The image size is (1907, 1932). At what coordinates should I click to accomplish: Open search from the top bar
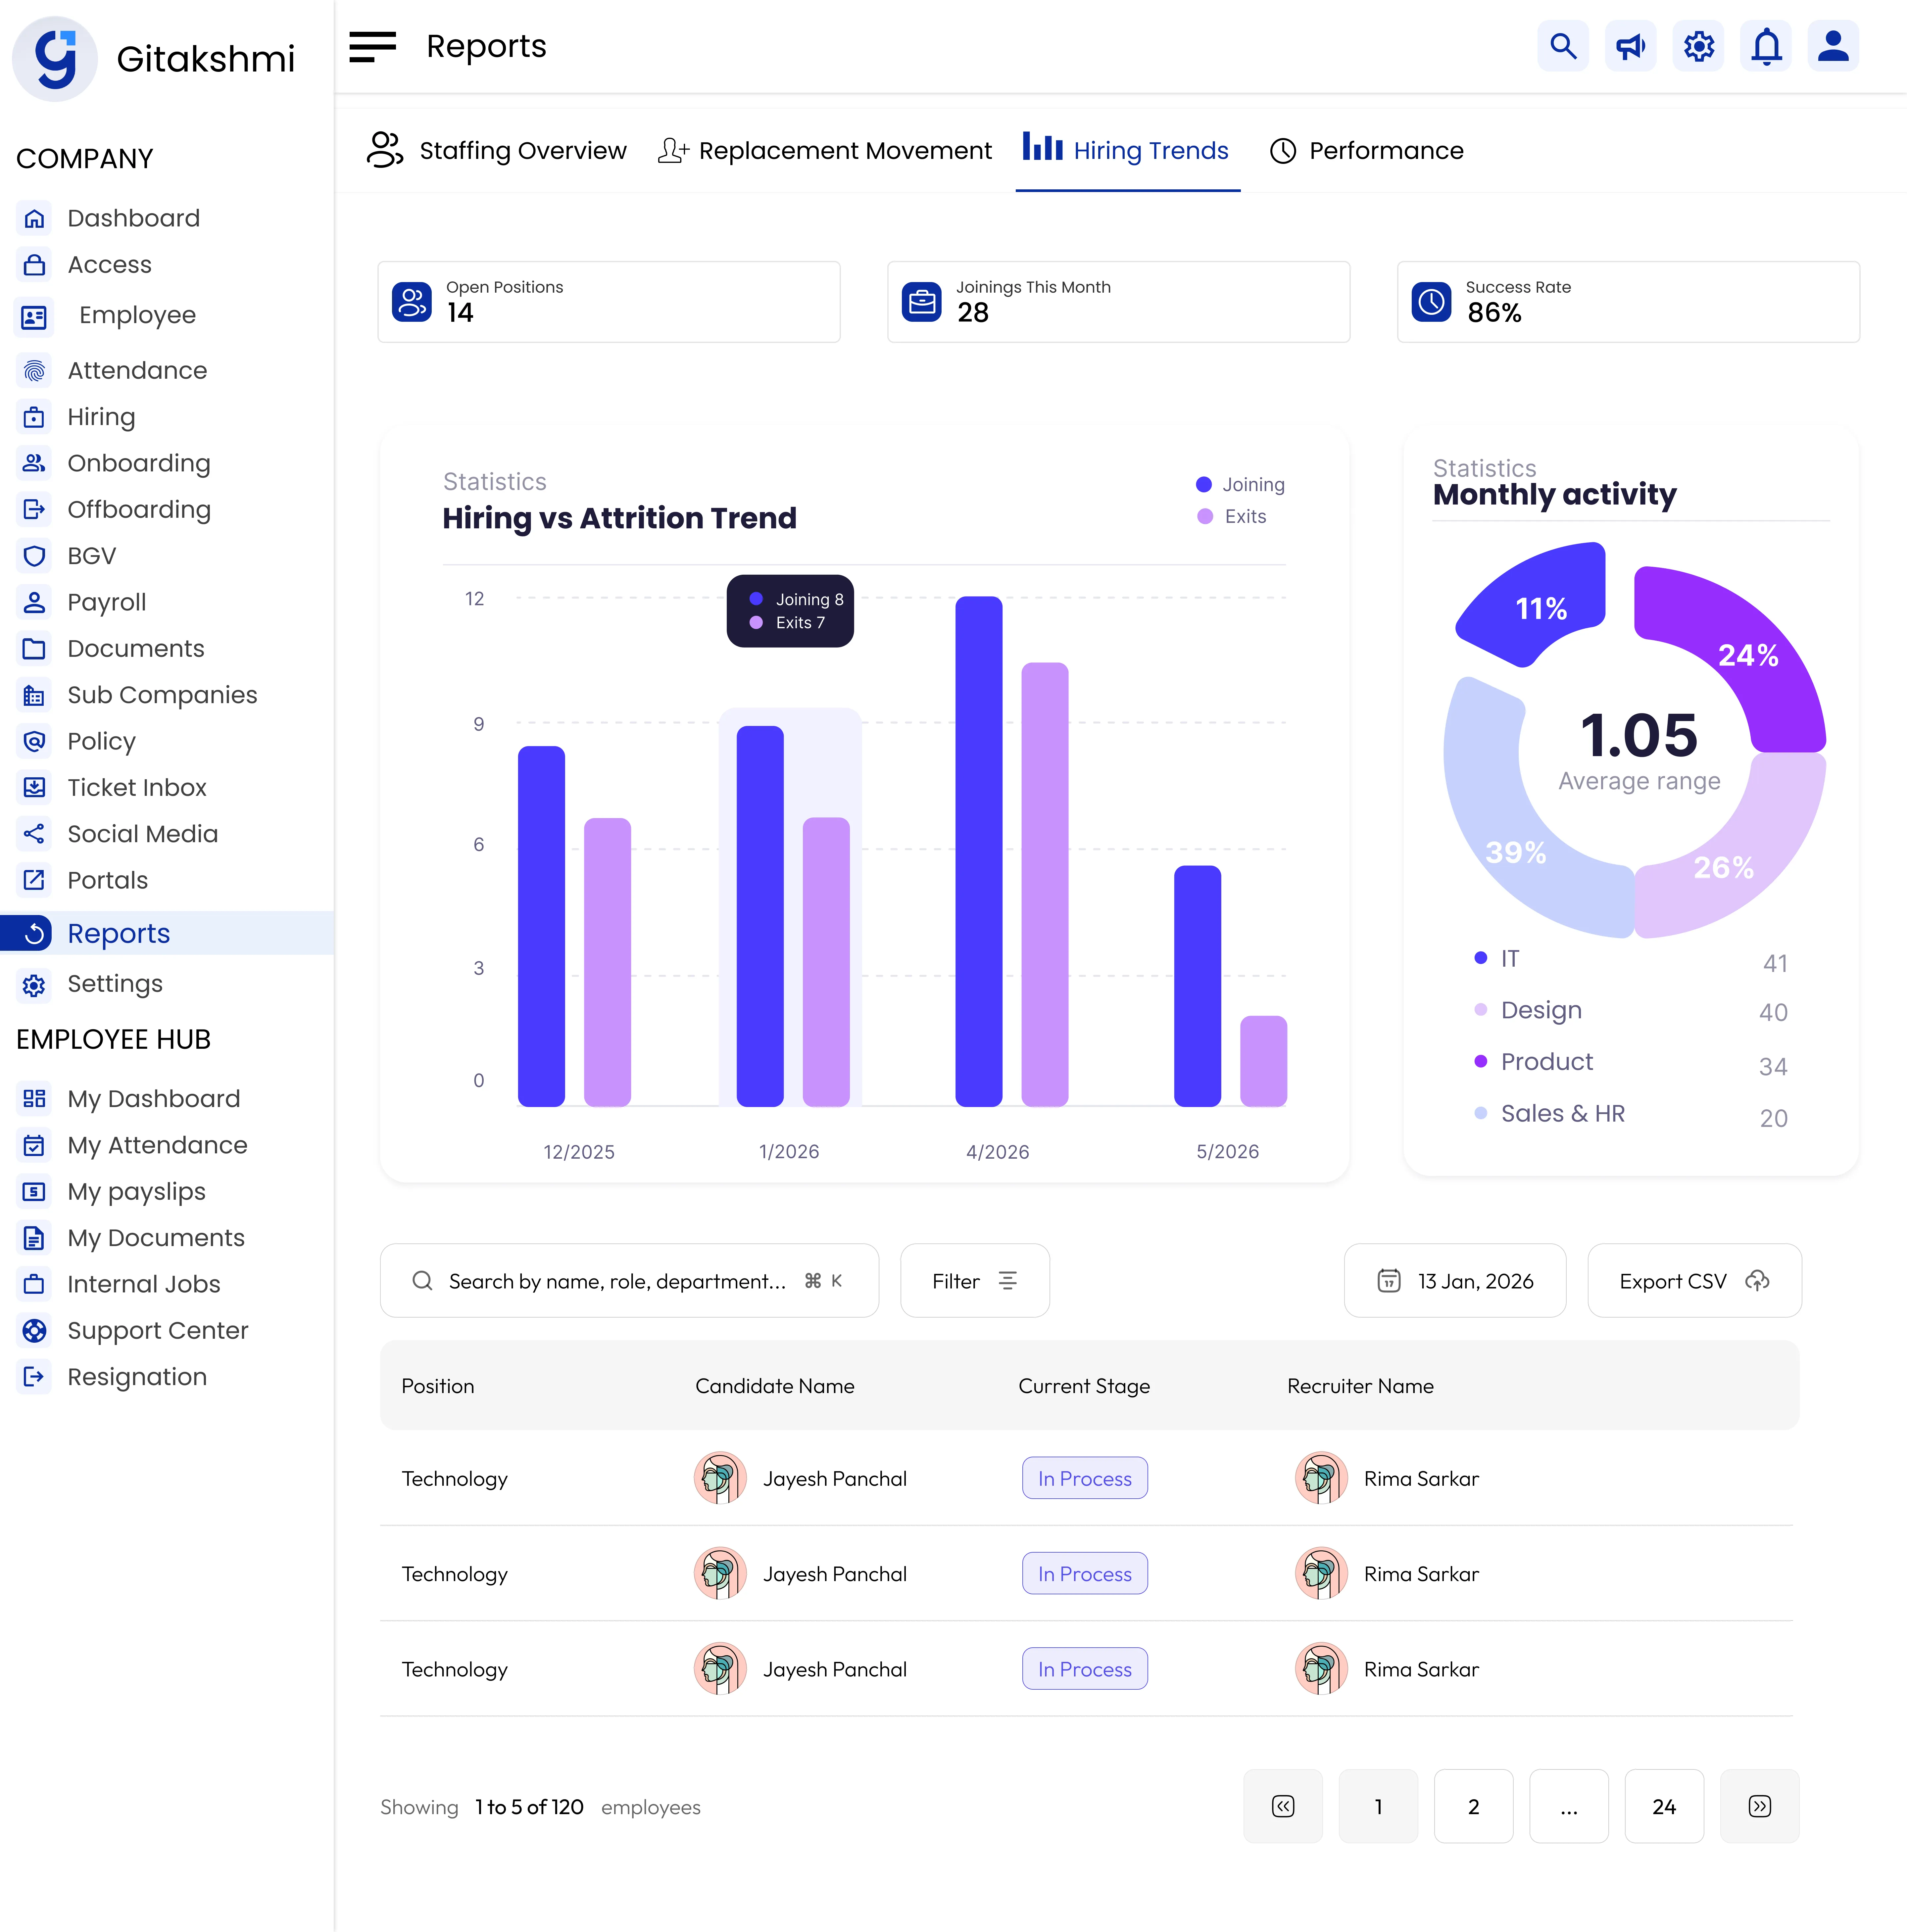tap(1563, 46)
